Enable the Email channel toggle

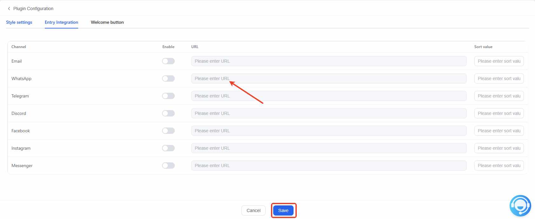[x=168, y=61]
